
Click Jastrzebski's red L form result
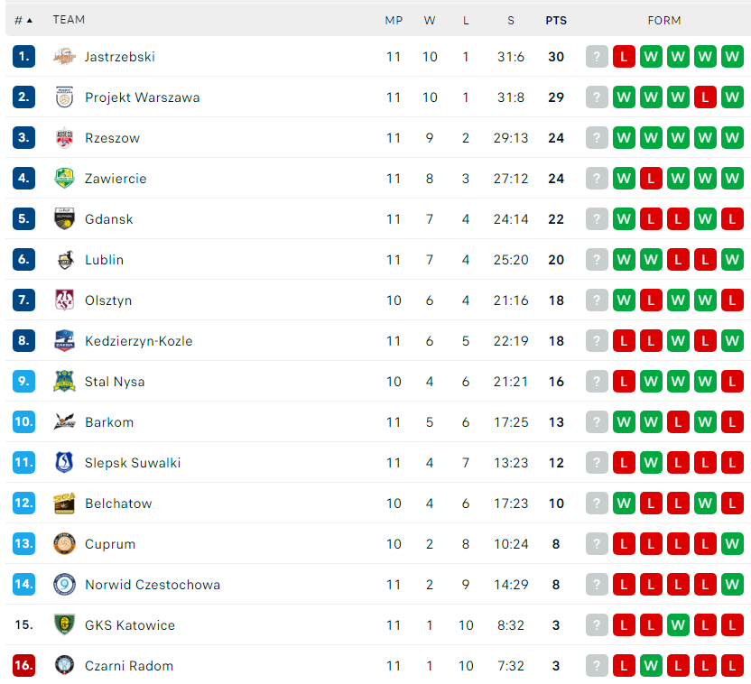[x=624, y=57]
